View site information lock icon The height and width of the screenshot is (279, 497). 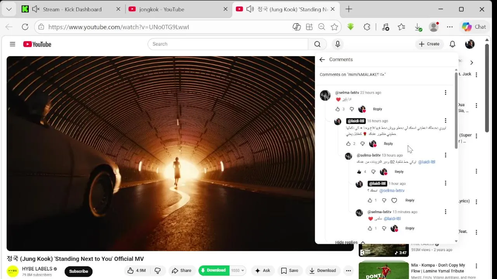pyautogui.click(x=42, y=27)
